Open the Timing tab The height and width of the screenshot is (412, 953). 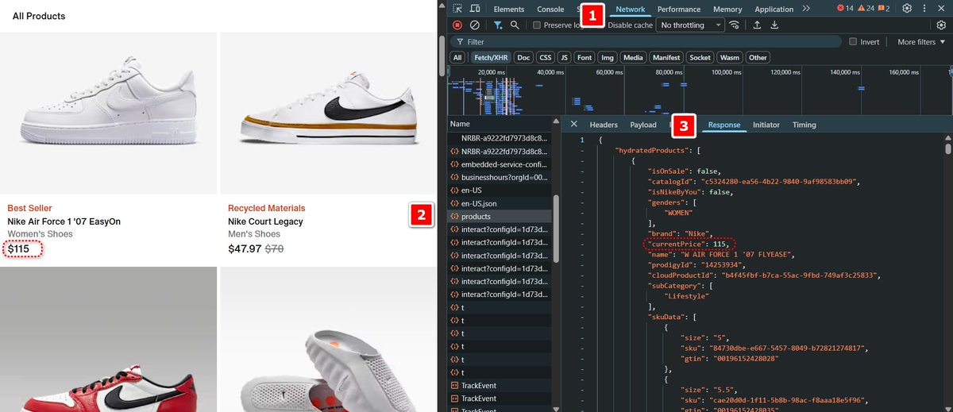coord(804,125)
